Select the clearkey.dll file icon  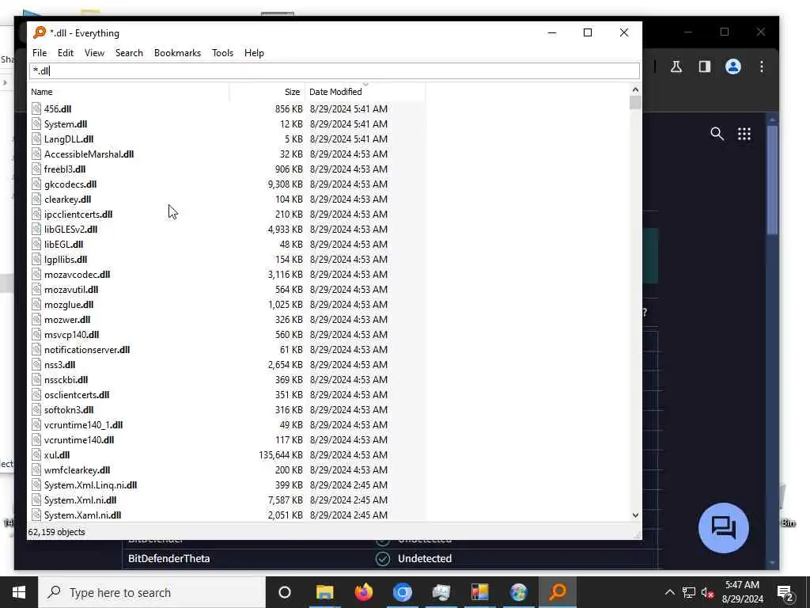(x=36, y=199)
